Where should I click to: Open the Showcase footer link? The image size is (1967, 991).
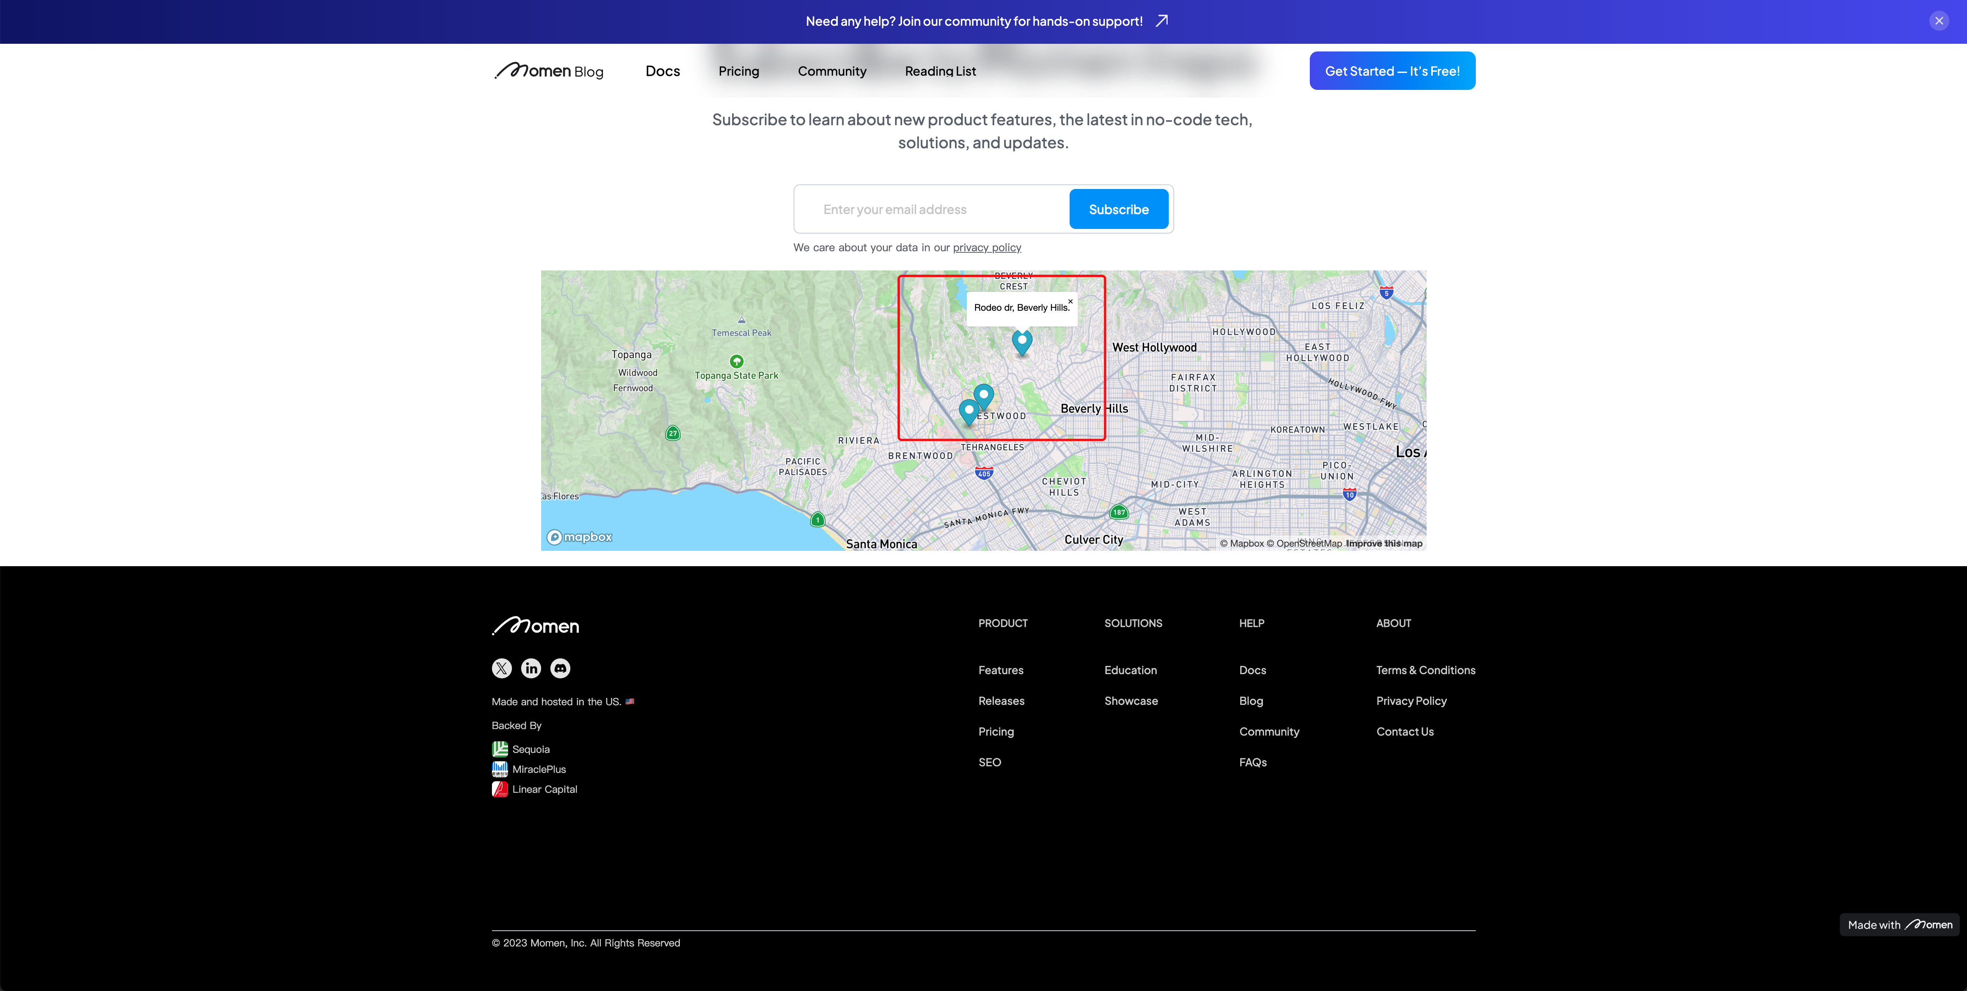(x=1131, y=701)
